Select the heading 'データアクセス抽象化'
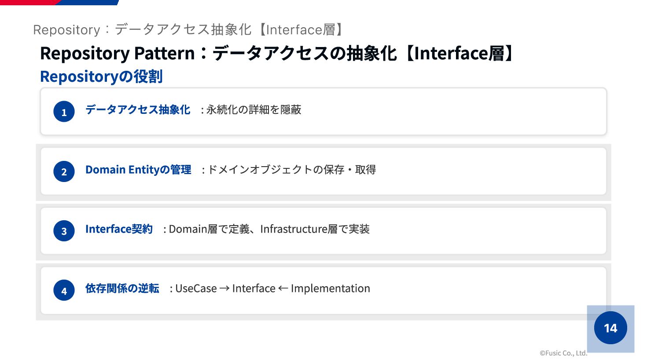 138,109
